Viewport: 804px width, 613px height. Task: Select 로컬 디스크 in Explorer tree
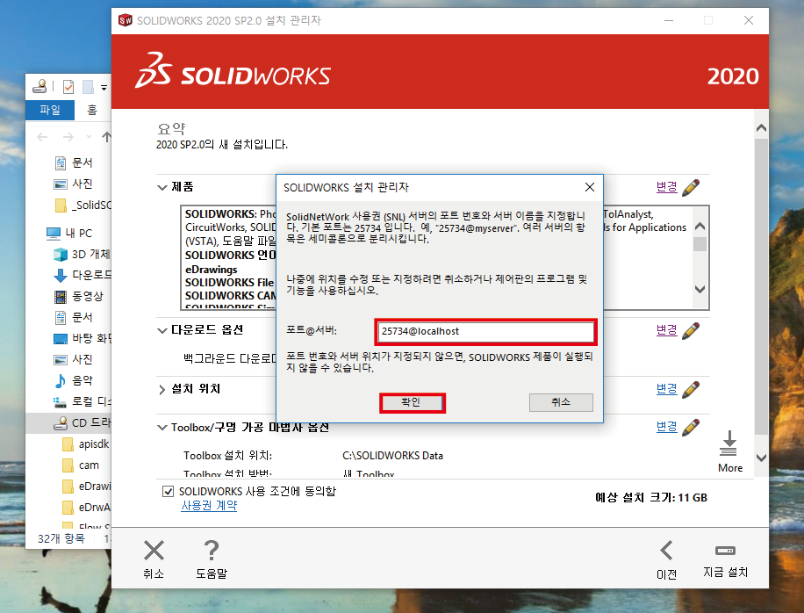pyautogui.click(x=82, y=401)
